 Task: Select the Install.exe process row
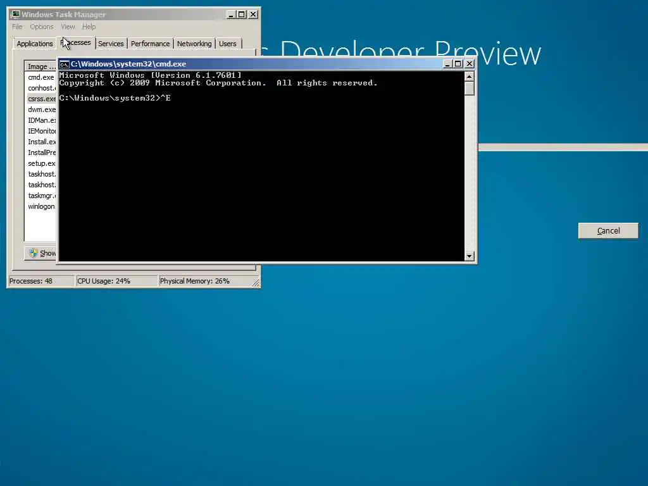coord(41,142)
